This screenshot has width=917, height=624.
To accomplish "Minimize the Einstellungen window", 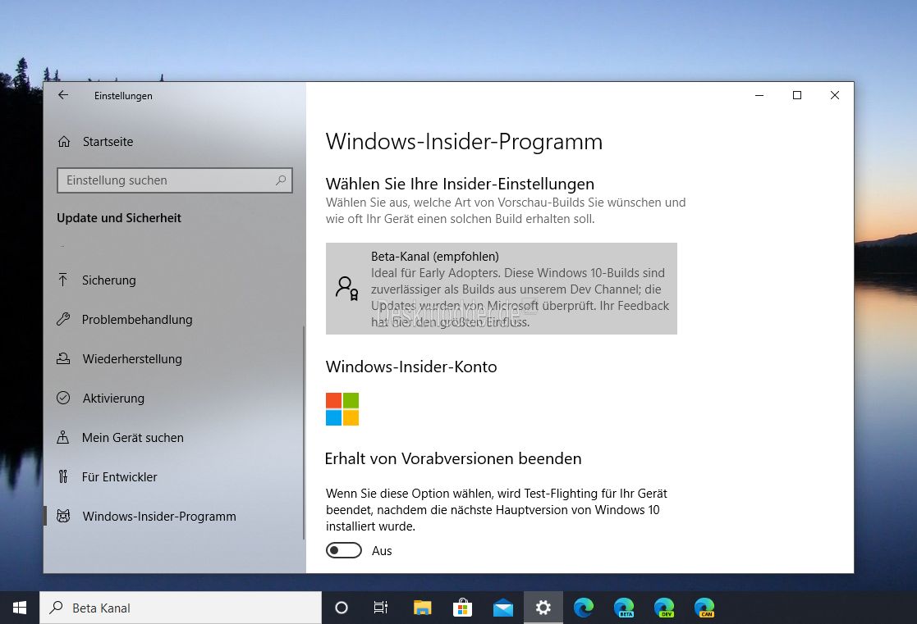I will 759,95.
